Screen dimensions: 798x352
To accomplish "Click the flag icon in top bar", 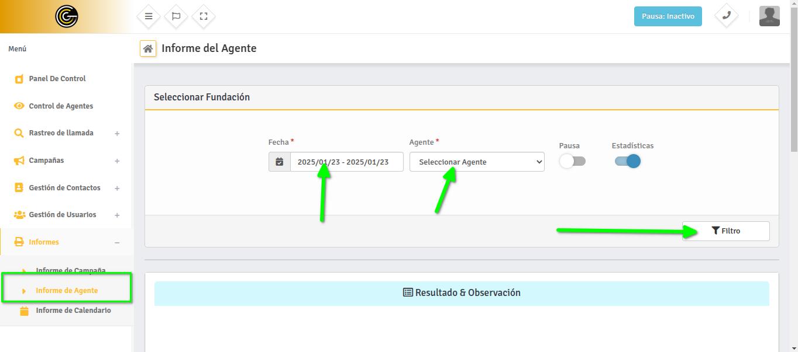I will click(x=176, y=16).
